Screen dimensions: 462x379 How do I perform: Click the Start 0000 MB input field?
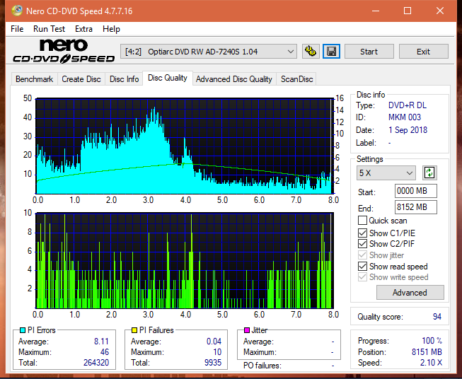coord(416,191)
